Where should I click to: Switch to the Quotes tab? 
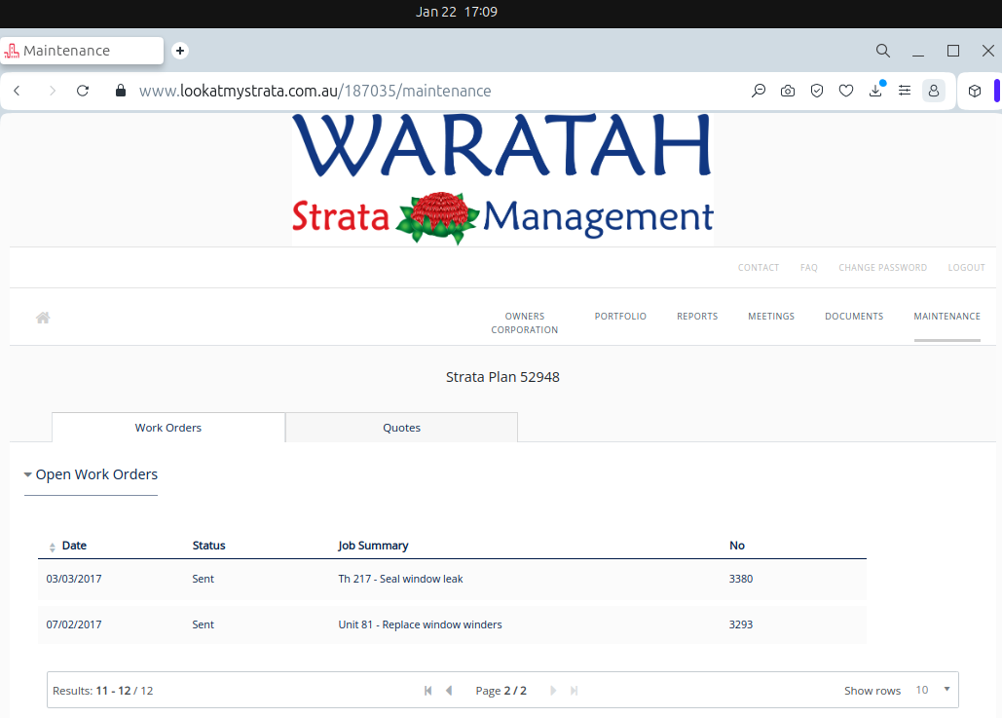point(401,428)
